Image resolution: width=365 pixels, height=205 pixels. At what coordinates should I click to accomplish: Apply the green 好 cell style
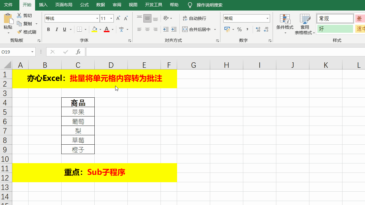coord(335,29)
